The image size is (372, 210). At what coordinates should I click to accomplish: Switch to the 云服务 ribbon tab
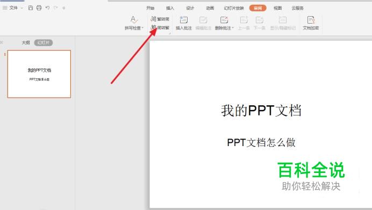(297, 8)
